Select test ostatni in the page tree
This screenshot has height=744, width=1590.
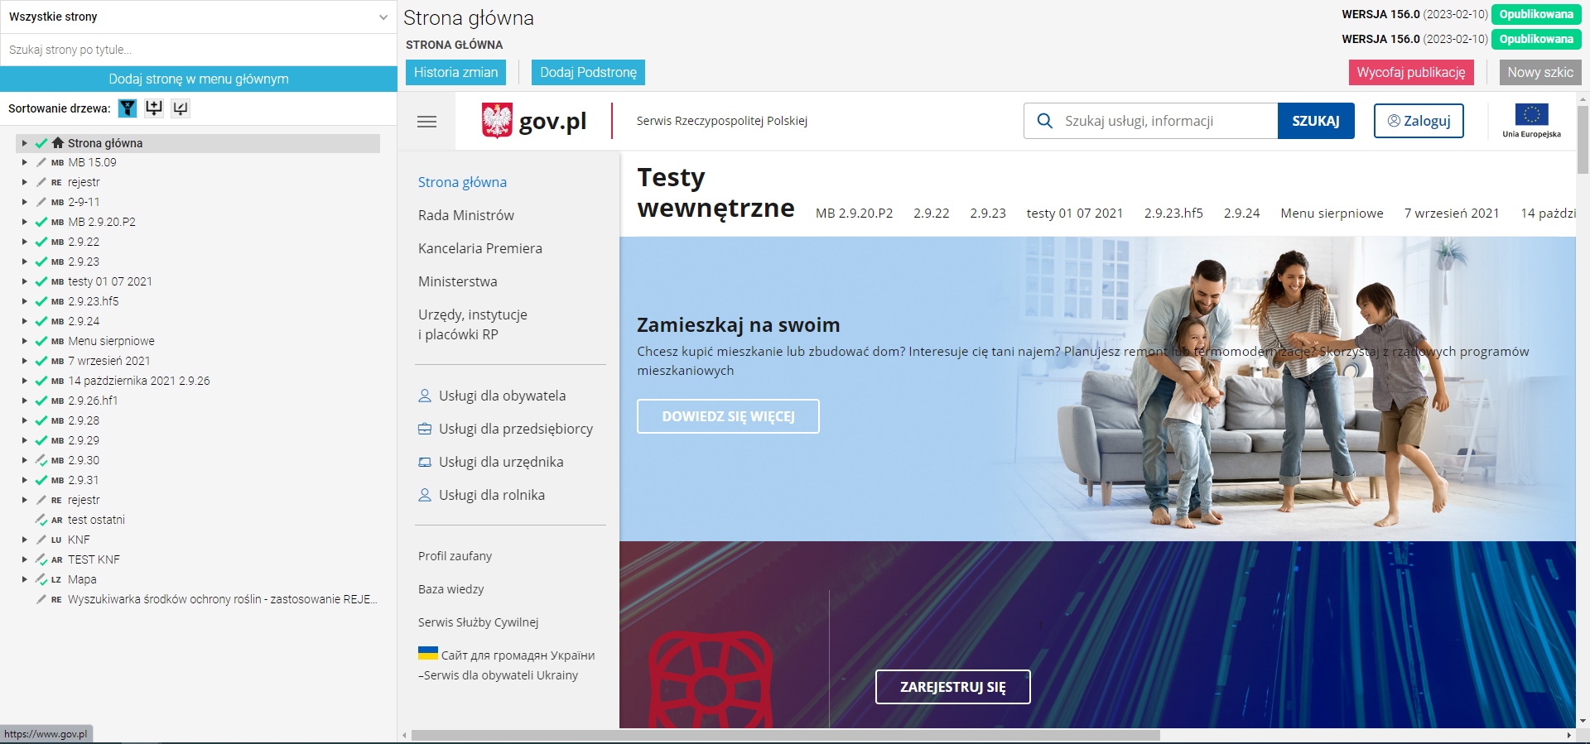tap(96, 520)
